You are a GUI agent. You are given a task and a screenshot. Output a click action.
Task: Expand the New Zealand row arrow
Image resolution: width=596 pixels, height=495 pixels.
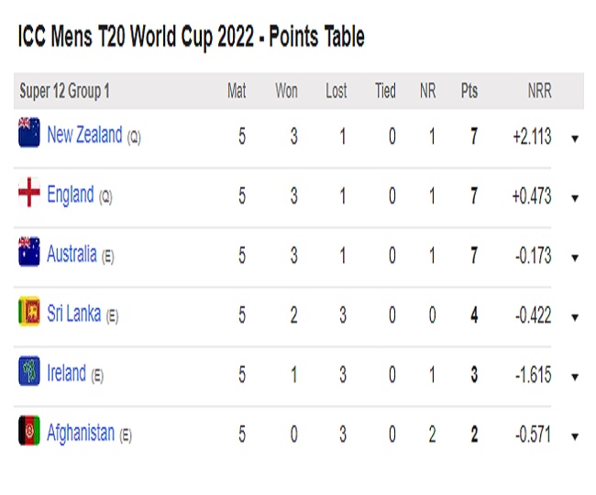[x=575, y=138]
